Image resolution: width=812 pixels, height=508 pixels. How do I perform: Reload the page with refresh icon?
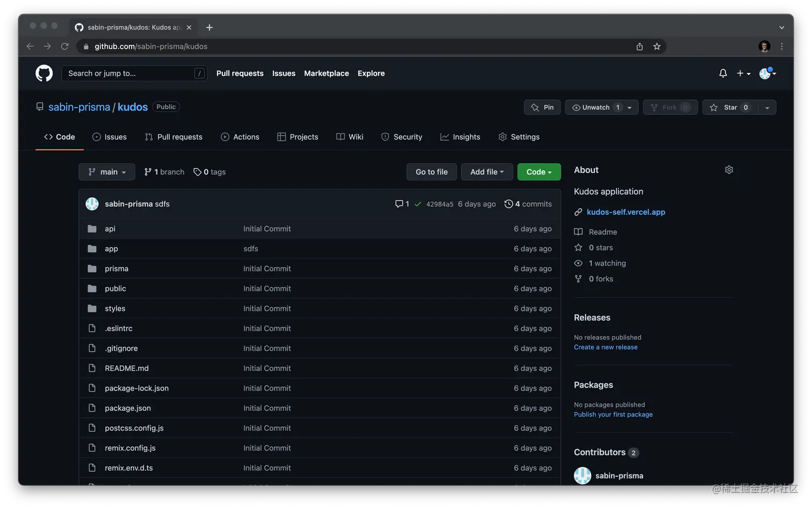tap(64, 46)
